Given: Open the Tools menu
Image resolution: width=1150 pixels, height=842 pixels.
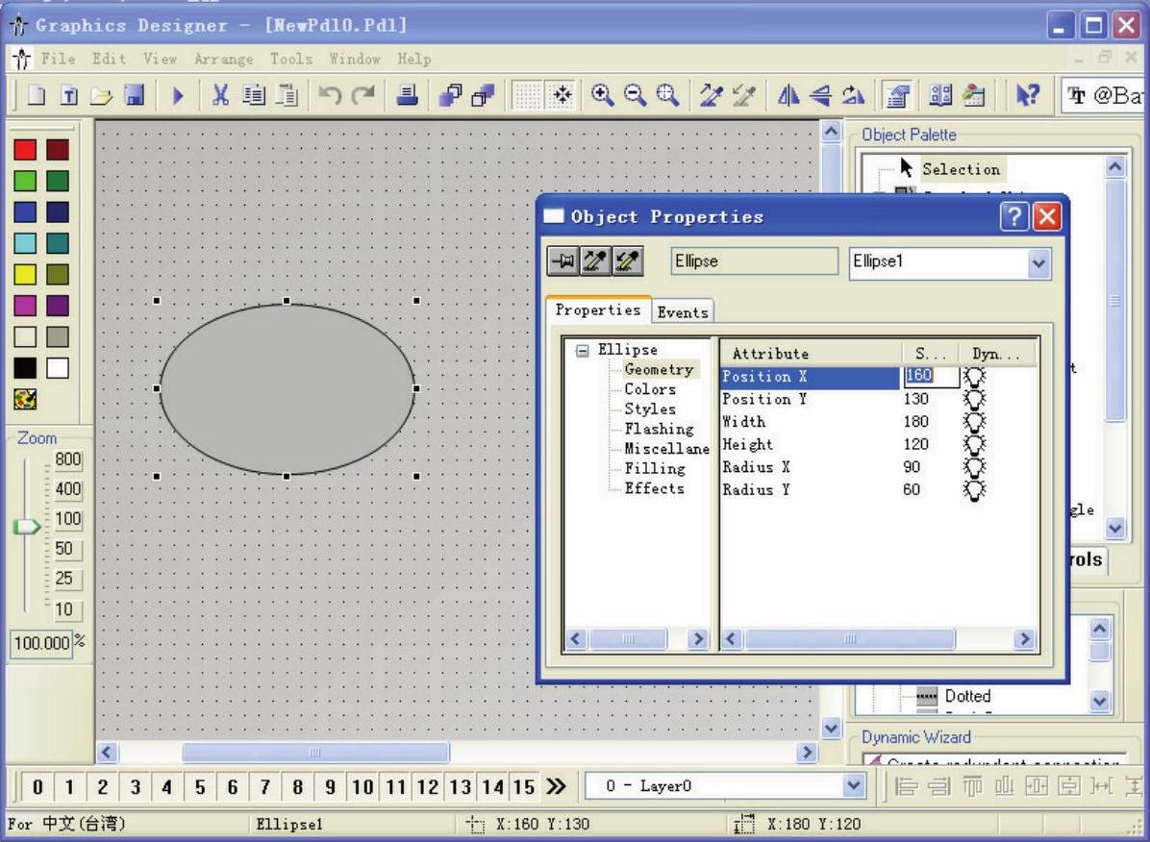Looking at the screenshot, I should tap(291, 59).
